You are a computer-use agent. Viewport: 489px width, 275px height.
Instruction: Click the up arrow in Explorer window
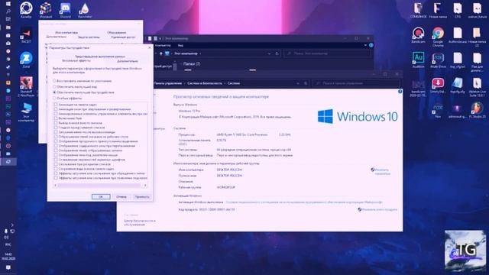pyautogui.click(x=161, y=53)
